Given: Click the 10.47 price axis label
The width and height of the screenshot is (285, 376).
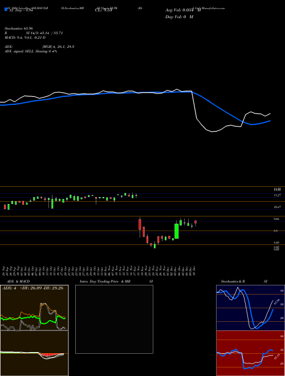Looking at the screenshot, I should [277, 207].
